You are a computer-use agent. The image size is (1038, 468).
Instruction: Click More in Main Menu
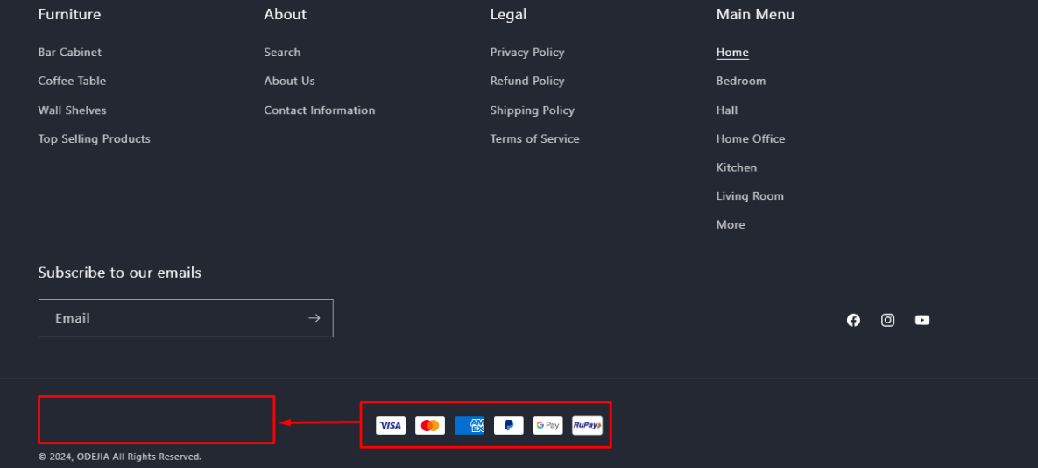[731, 225]
